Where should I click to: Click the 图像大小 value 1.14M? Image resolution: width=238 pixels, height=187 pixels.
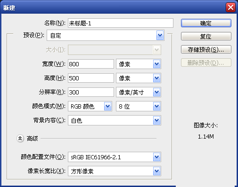pyautogui.click(x=206, y=137)
